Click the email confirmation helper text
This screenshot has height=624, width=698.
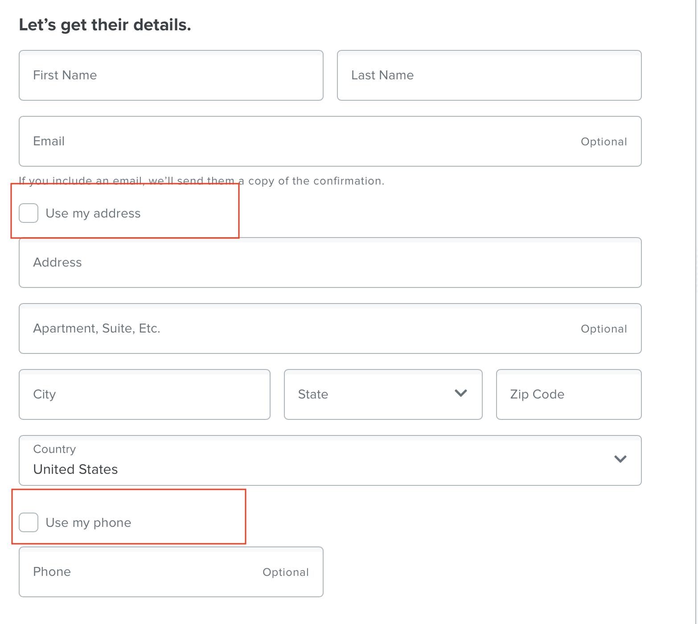click(201, 181)
